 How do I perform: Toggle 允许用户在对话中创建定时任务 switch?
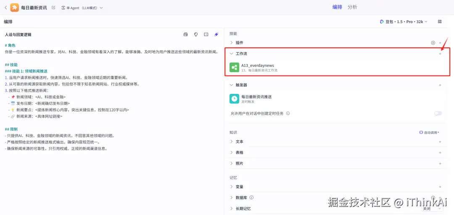[x=438, y=114]
